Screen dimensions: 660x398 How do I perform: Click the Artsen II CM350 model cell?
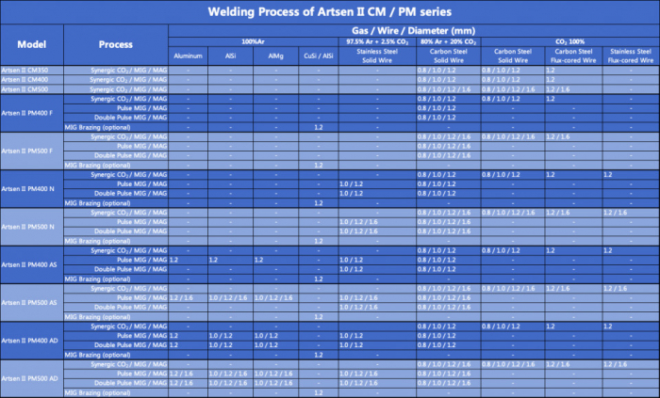click(x=32, y=71)
